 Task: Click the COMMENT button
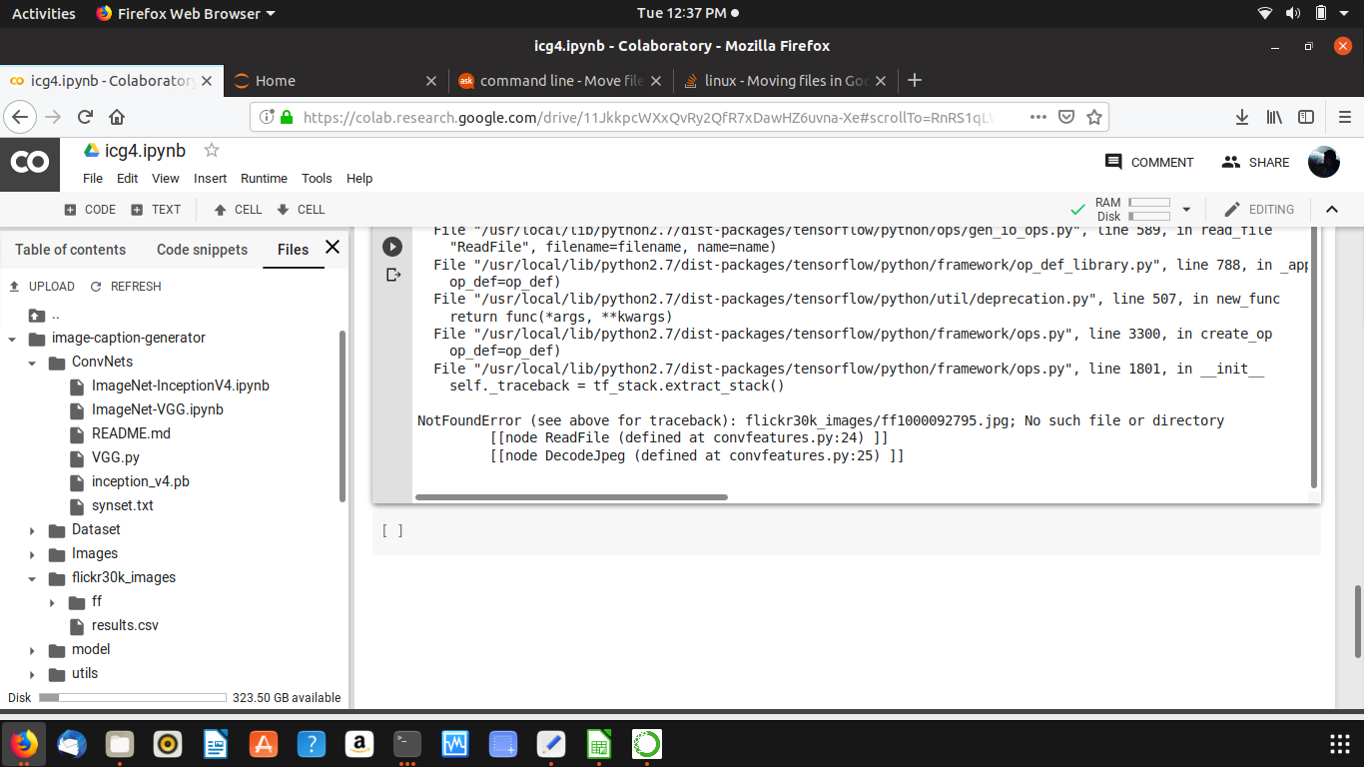[x=1149, y=162]
